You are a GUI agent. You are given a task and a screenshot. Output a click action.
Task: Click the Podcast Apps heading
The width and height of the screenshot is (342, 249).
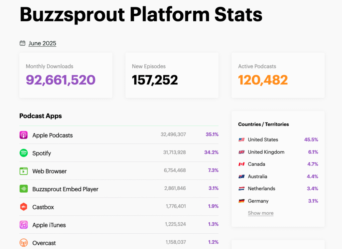pos(40,116)
